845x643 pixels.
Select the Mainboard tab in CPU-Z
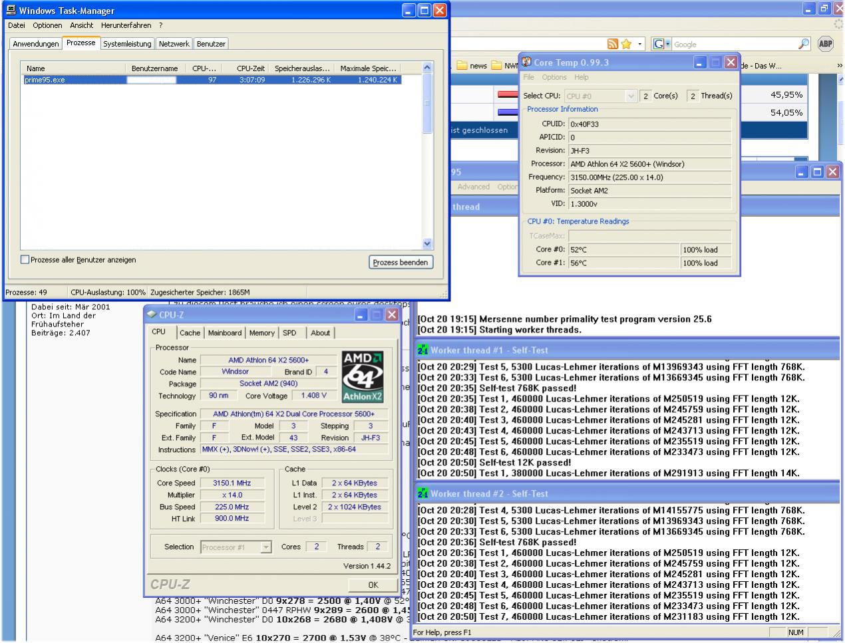[225, 333]
